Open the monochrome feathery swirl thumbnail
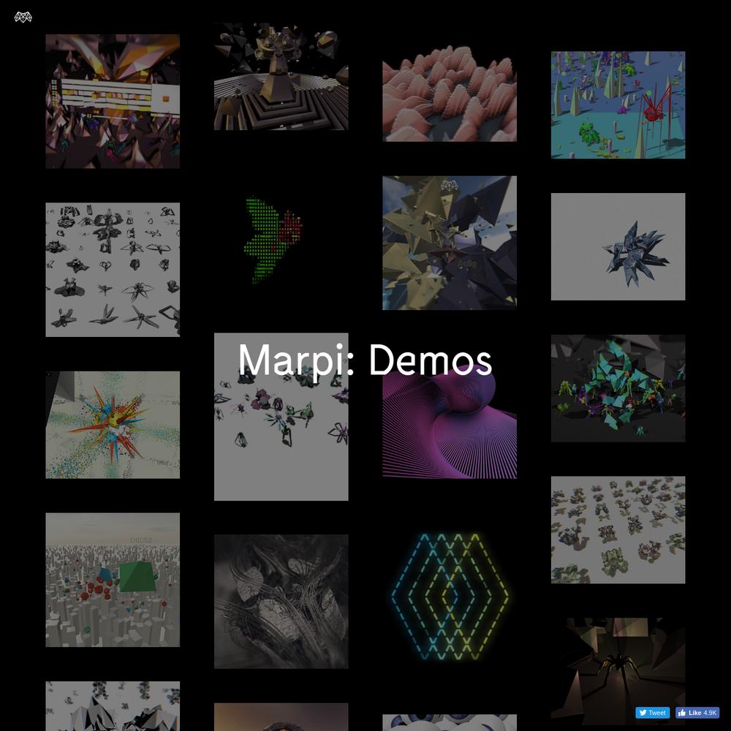The width and height of the screenshot is (731, 731). click(281, 602)
